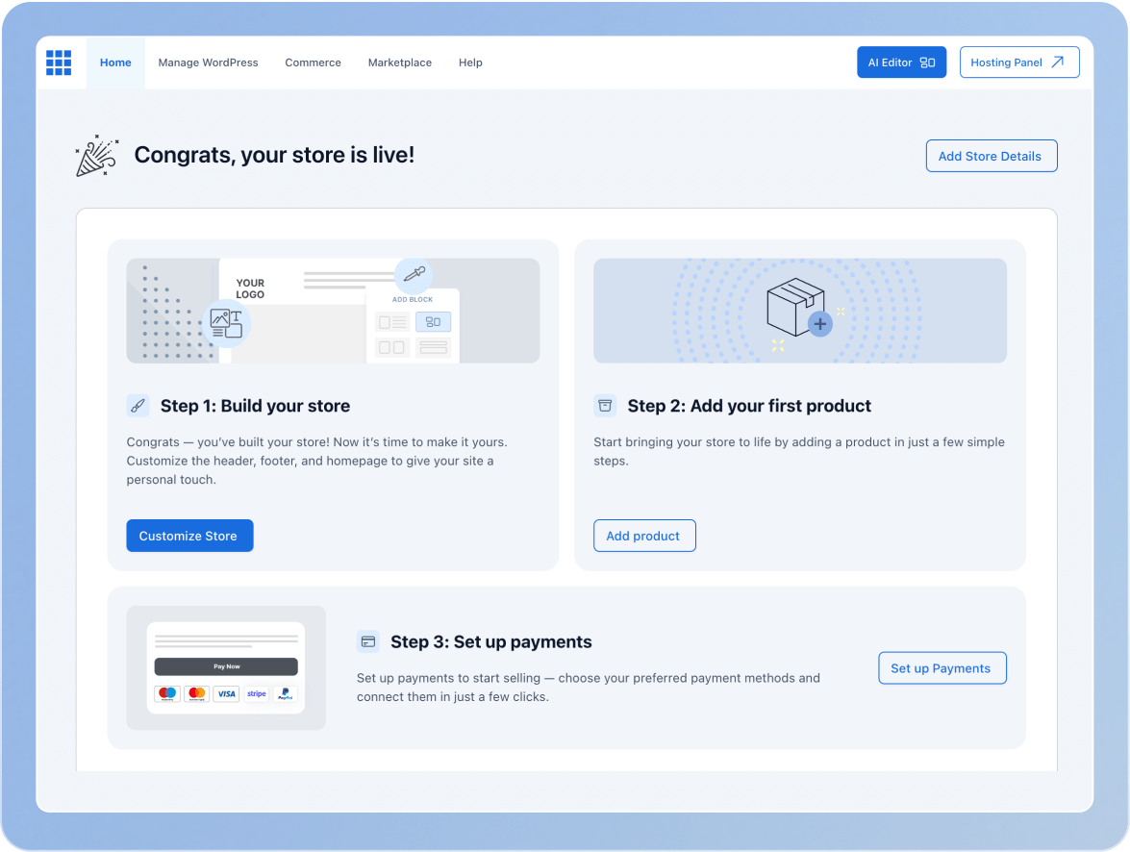Click the credit card icon beside Step 3

point(367,641)
